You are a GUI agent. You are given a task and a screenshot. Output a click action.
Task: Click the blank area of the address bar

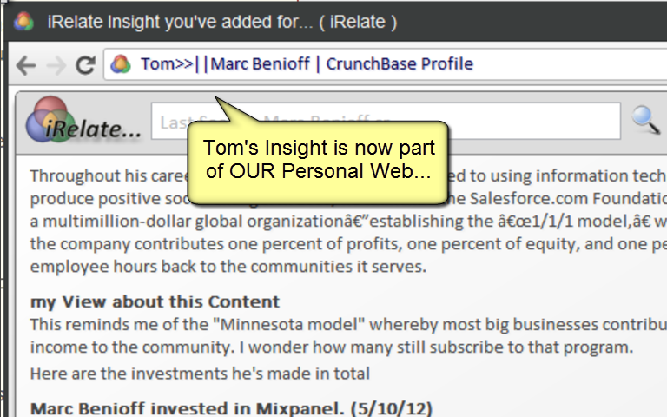tap(570, 63)
